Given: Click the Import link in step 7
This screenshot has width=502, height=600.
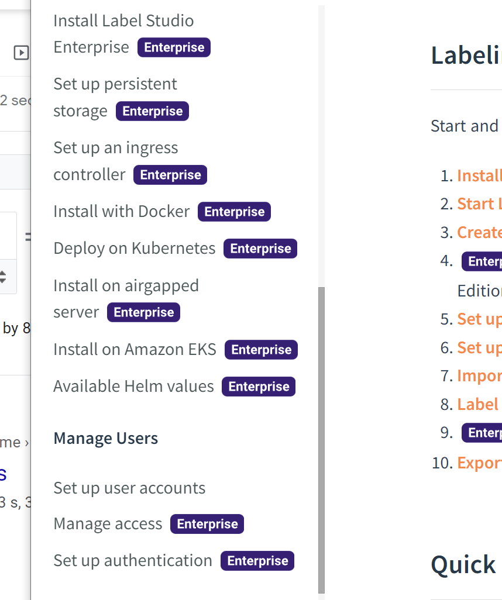Looking at the screenshot, I should (479, 375).
